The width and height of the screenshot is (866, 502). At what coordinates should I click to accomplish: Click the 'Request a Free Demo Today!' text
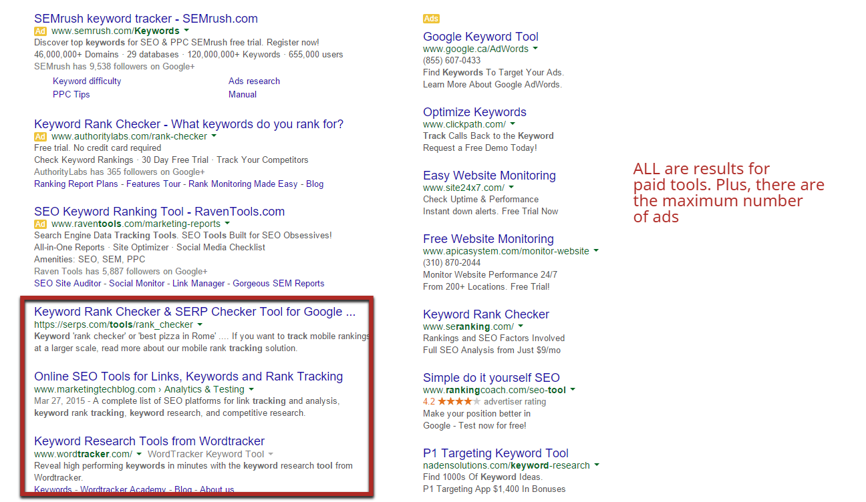(480, 148)
